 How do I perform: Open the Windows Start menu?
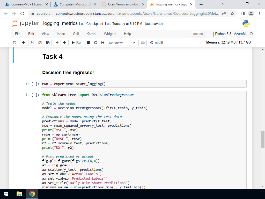click(6, 194)
